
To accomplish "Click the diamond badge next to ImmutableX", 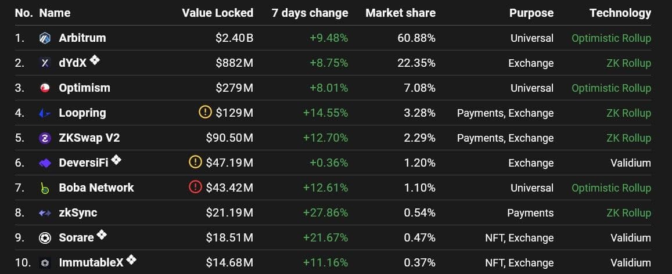I will [x=131, y=259].
